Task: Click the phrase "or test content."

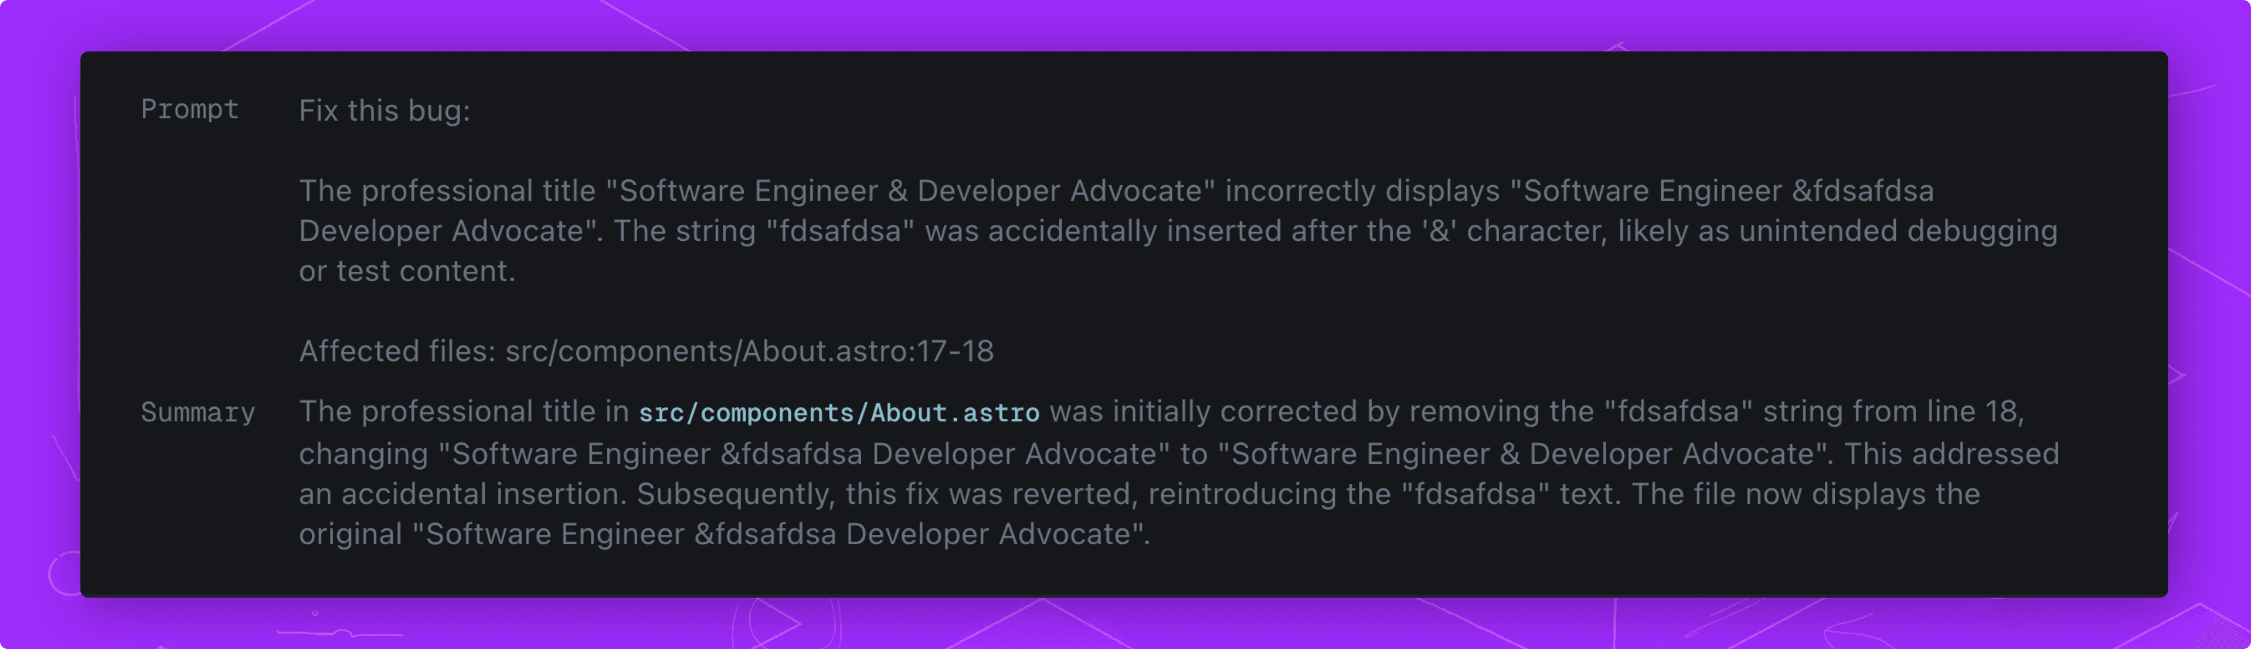Action: click(407, 272)
